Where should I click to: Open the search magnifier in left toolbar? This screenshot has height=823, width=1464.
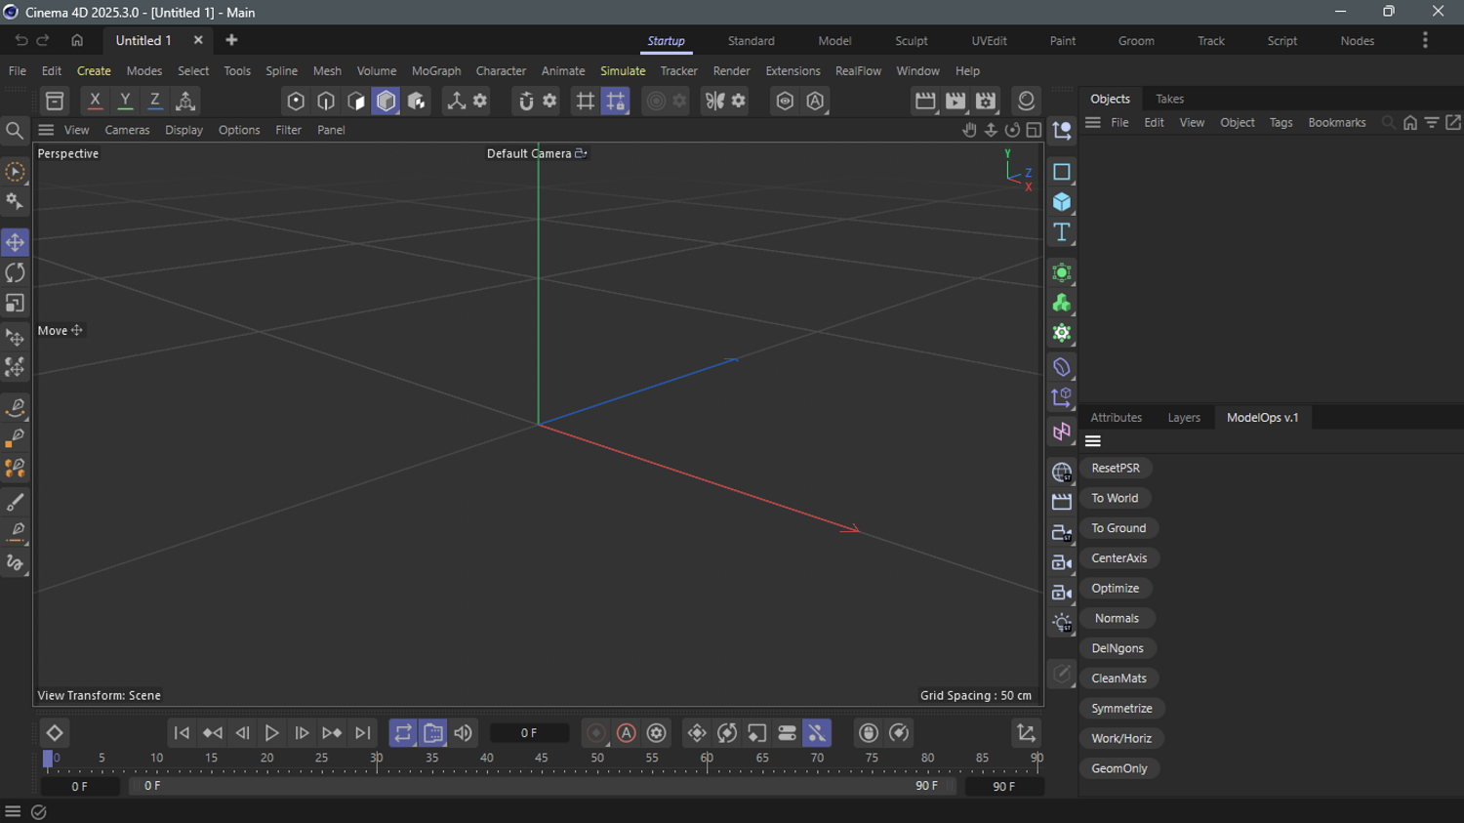pos(15,131)
